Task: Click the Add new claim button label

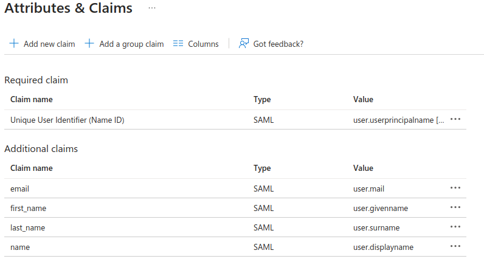Action: [x=49, y=44]
